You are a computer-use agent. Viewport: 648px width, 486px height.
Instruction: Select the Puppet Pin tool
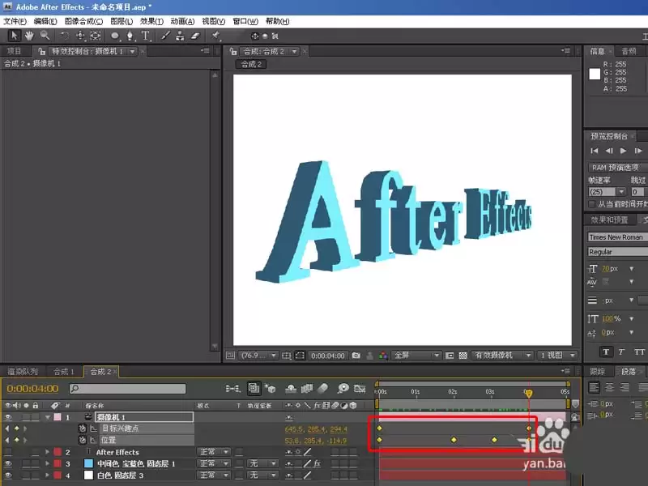(215, 36)
